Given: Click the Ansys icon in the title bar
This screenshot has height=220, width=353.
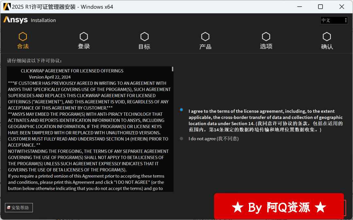Looking at the screenshot, I should point(7,7).
